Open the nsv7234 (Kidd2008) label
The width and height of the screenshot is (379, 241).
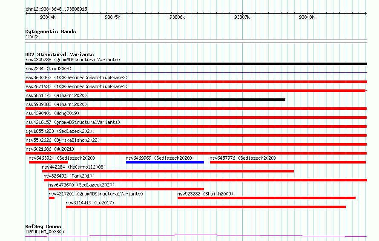49,69
